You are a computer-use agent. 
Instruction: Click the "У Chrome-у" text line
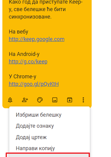[22, 77]
